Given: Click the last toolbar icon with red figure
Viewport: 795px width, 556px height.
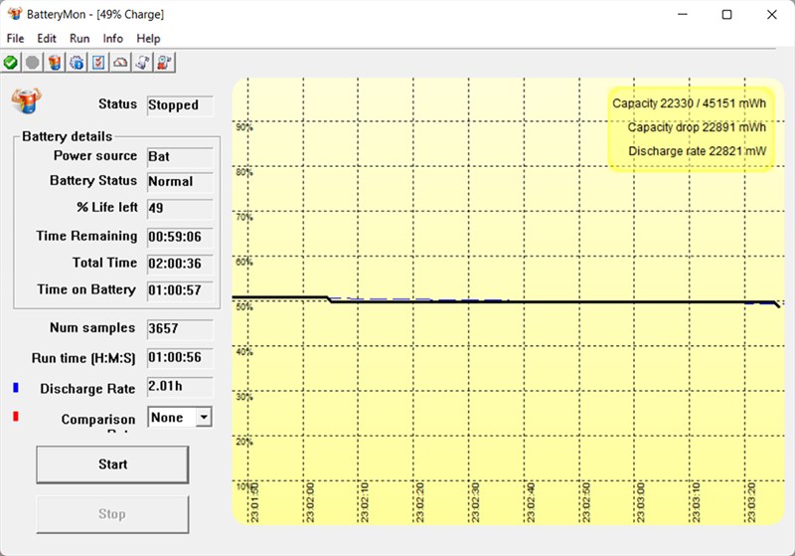Looking at the screenshot, I should [164, 63].
